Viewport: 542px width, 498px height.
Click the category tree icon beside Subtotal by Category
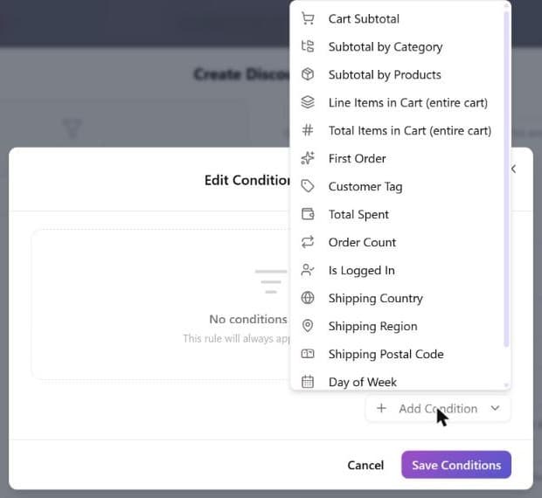click(x=308, y=46)
